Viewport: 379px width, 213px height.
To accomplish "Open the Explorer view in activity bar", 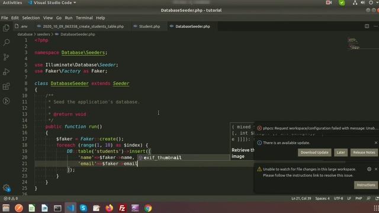I will 6,28.
